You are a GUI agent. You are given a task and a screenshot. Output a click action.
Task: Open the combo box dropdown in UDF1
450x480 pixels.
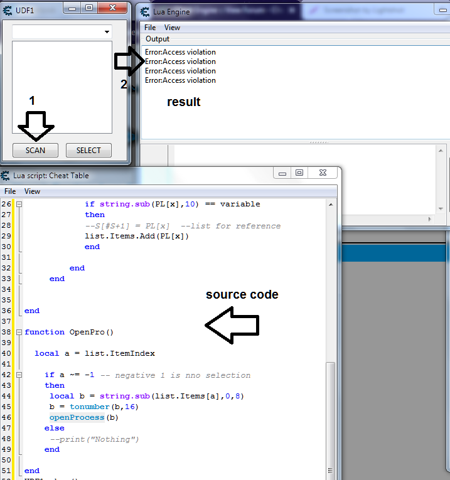[107, 32]
